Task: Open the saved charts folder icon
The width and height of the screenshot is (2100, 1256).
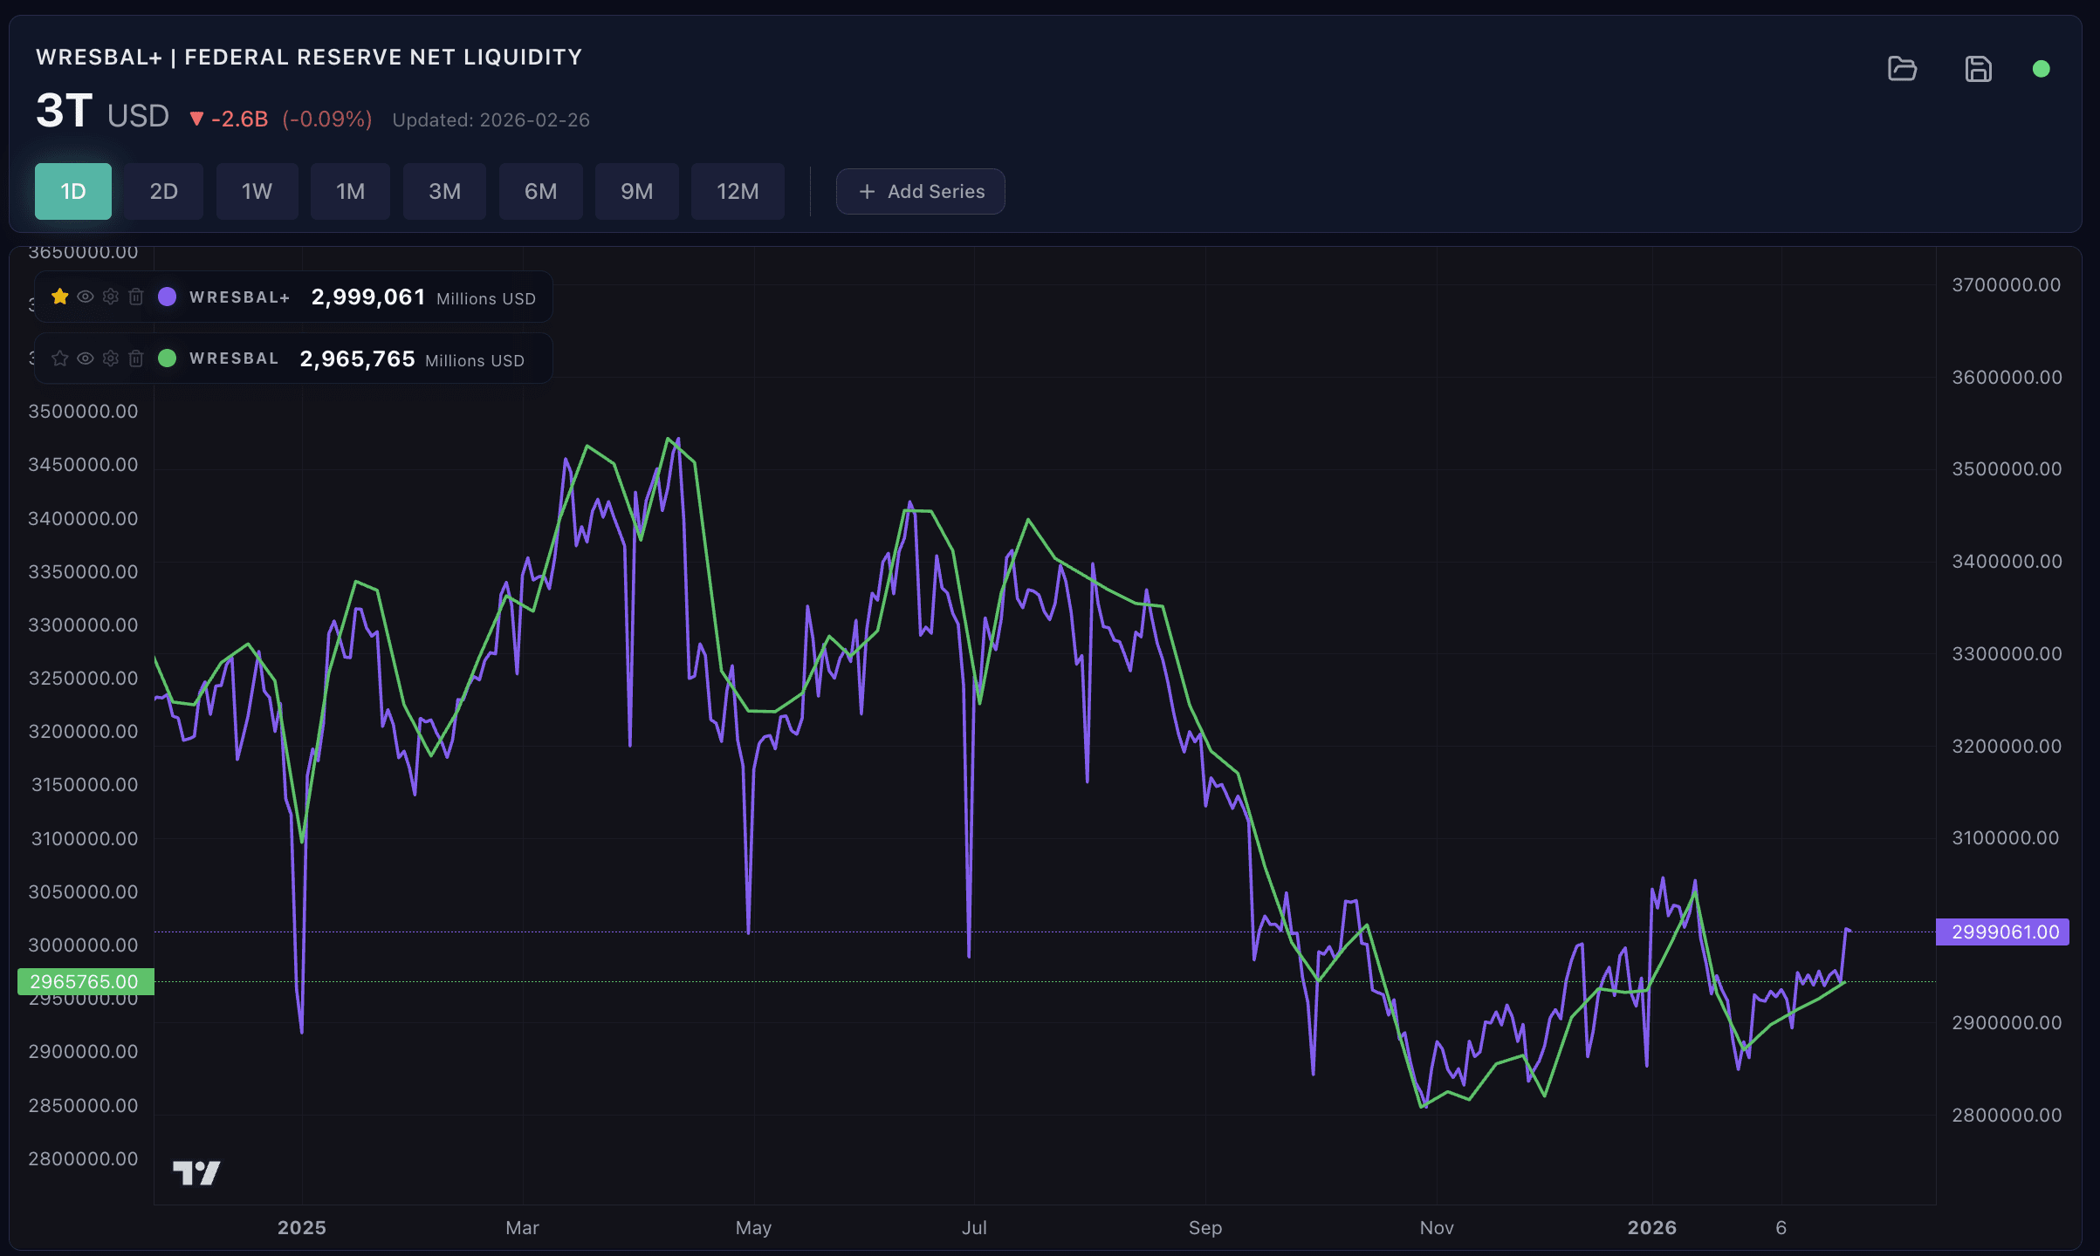Action: pyautogui.click(x=1902, y=69)
